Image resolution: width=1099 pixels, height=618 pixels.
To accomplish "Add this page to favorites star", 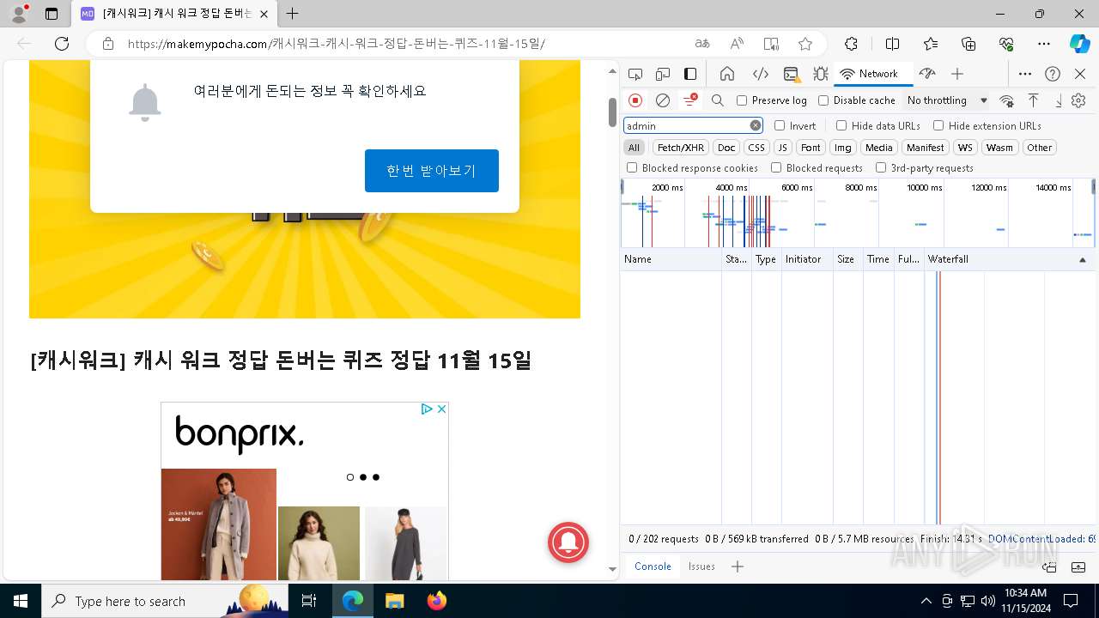I will tap(805, 44).
